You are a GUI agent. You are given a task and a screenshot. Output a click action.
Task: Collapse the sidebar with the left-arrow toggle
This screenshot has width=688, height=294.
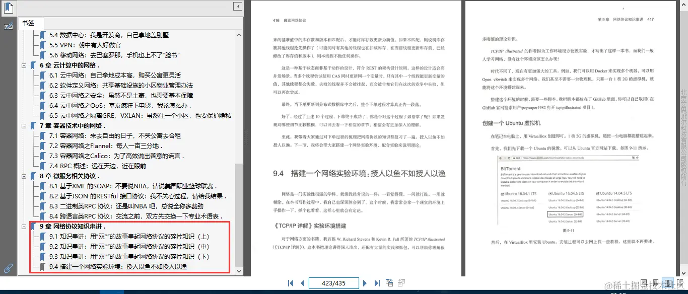tap(237, 6)
